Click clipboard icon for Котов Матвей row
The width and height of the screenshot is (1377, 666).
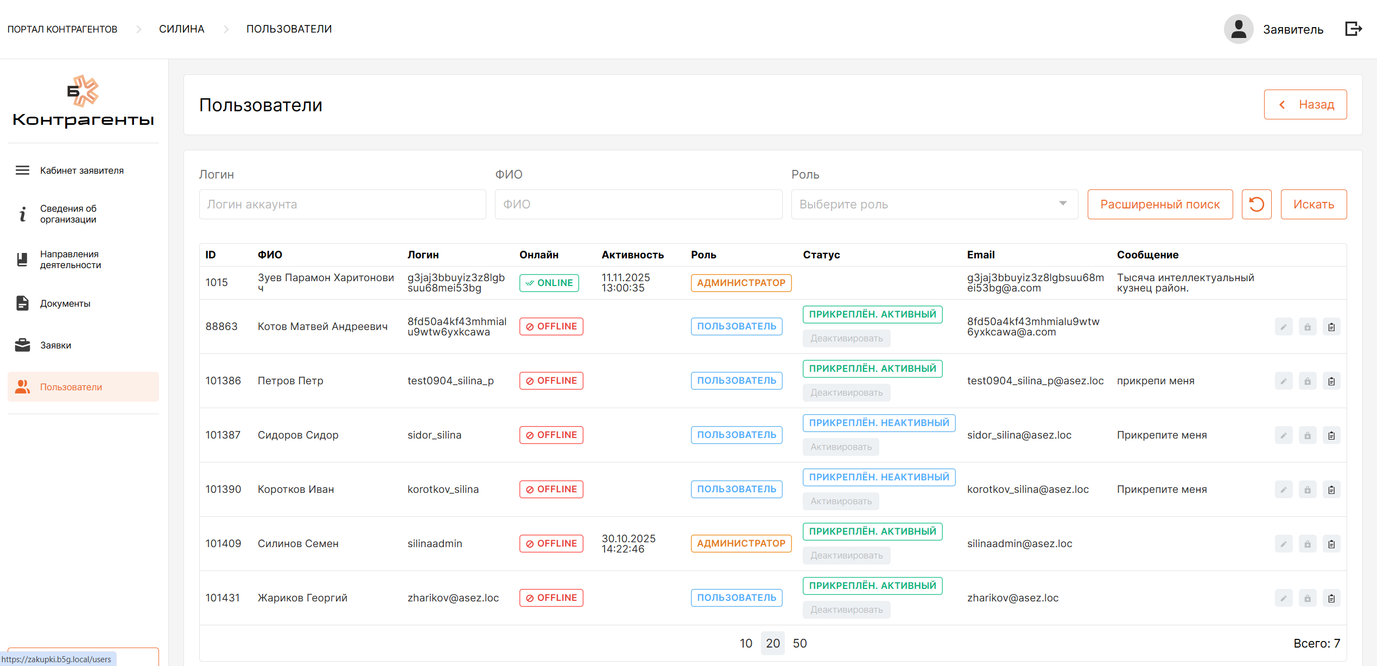click(1331, 327)
